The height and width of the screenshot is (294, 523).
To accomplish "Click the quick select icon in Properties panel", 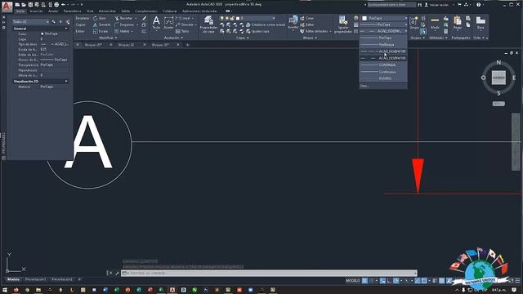I will tap(68, 22).
